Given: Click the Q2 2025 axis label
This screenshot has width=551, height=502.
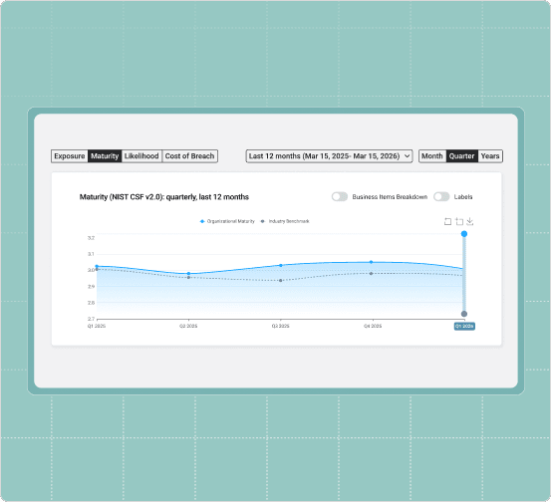Looking at the screenshot, I should coord(188,326).
